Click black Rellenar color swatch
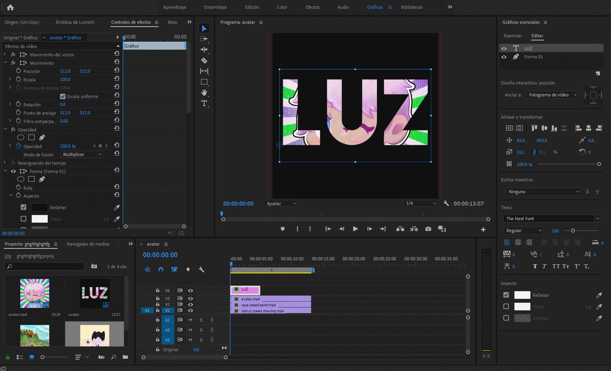611x371 pixels. point(39,207)
